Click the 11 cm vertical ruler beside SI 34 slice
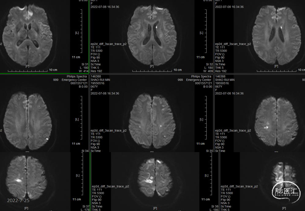305x211 pixels. [x=76, y=144]
